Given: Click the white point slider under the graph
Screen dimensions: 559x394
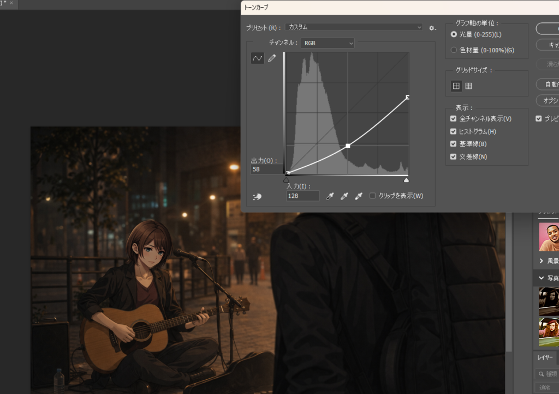Looking at the screenshot, I should (x=406, y=180).
